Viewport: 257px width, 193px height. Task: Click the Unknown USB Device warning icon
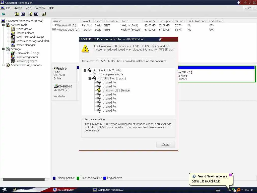pos(99,90)
